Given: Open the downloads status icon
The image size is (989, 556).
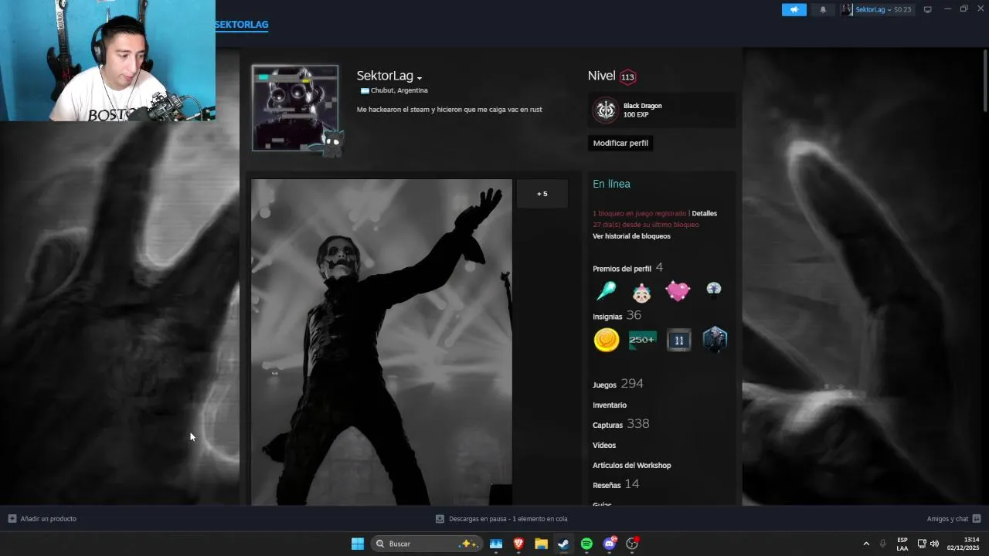Looking at the screenshot, I should click(x=440, y=519).
